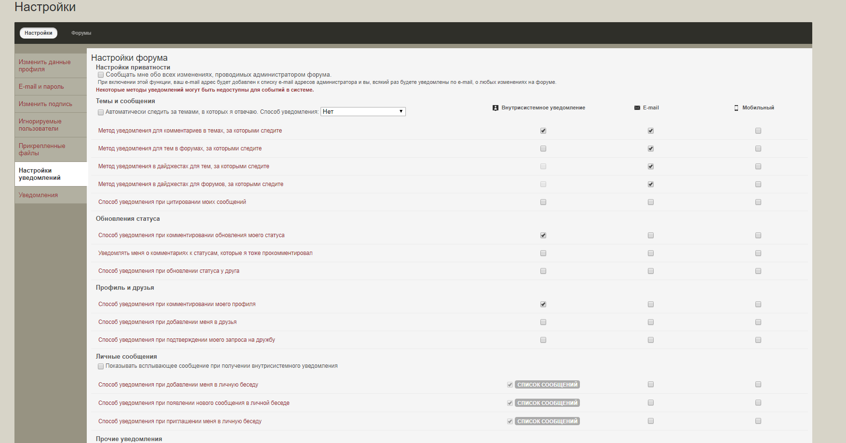Click the E-mail envelope column icon
The image size is (846, 443).
pos(637,108)
